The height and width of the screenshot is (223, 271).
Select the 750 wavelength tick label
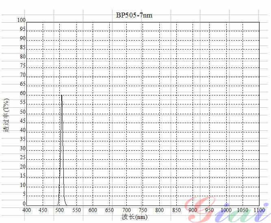143,210
